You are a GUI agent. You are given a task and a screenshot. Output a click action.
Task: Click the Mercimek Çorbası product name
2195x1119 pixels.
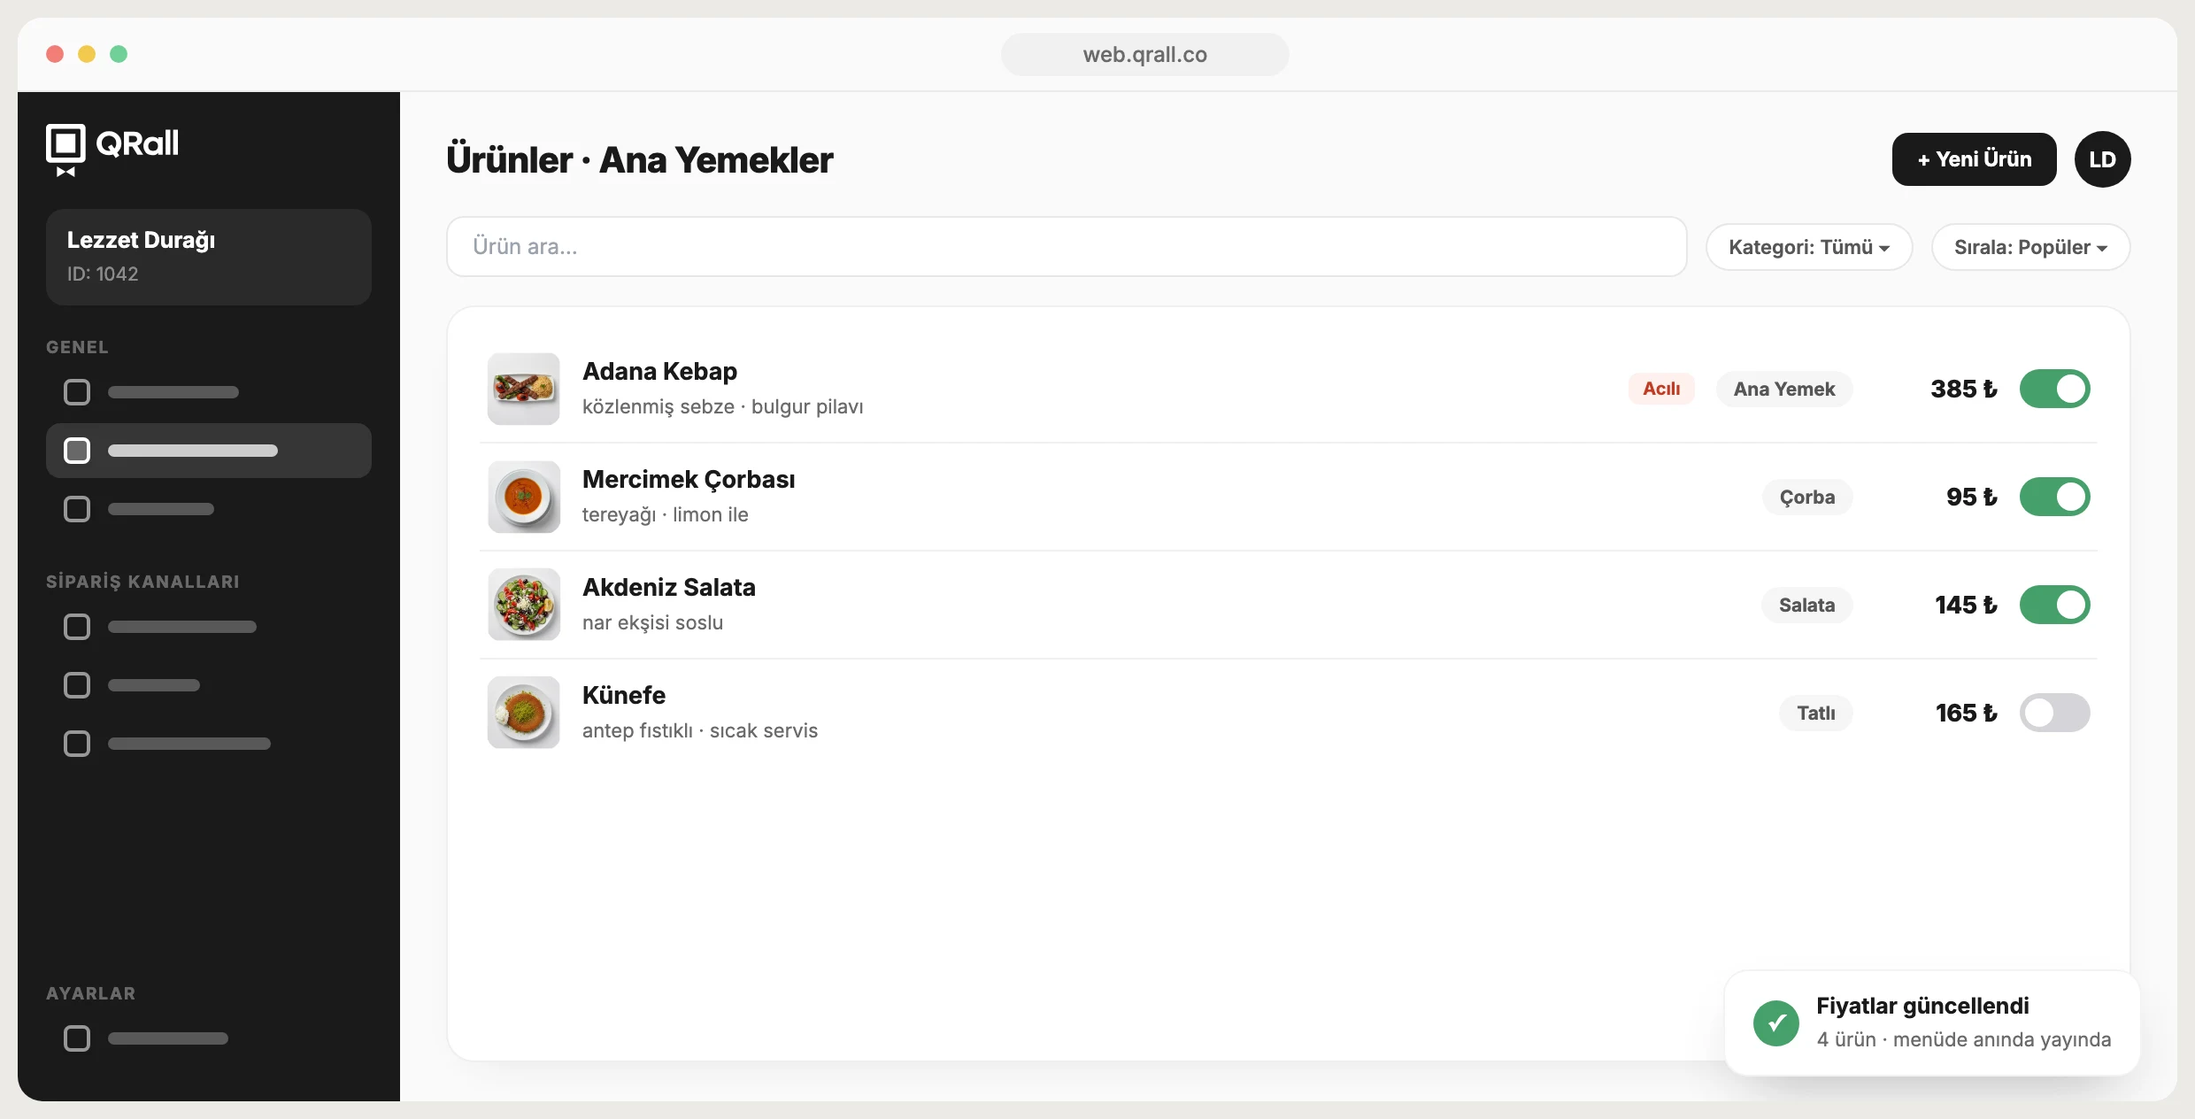pos(689,479)
